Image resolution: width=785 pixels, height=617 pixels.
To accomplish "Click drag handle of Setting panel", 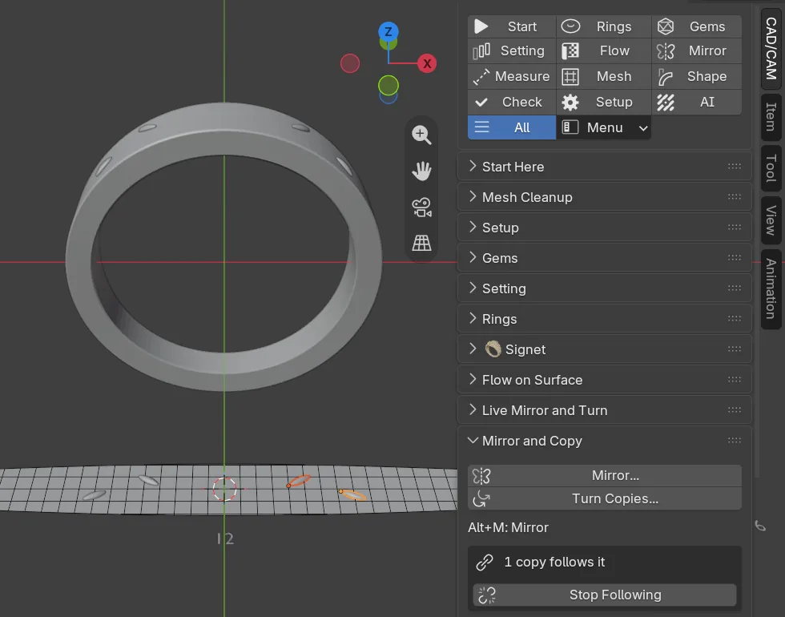I will [735, 288].
